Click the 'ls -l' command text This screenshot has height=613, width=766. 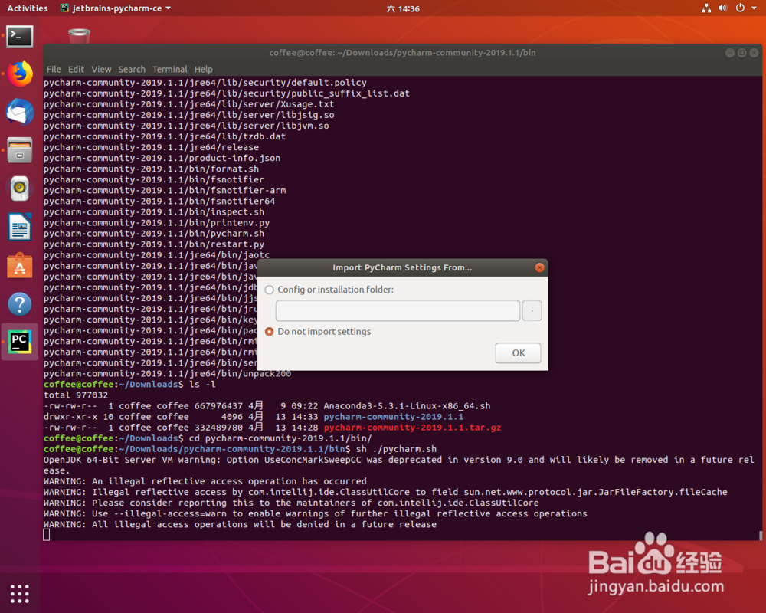[202, 384]
